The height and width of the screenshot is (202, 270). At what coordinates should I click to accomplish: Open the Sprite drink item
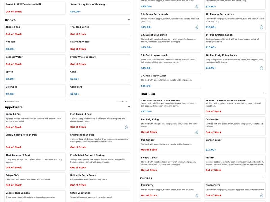pos(35,75)
